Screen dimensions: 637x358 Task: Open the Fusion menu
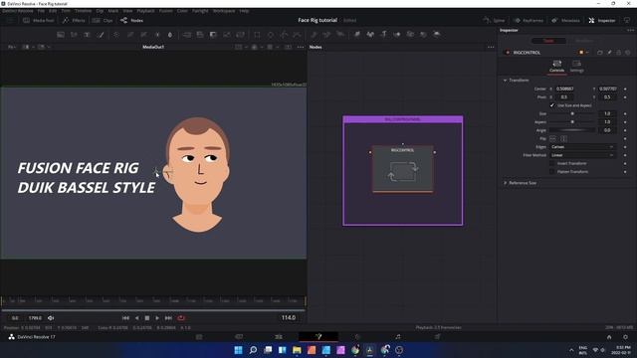[165, 11]
